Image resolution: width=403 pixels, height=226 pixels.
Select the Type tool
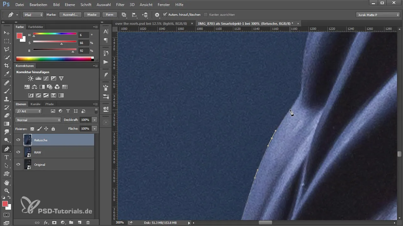point(7,157)
